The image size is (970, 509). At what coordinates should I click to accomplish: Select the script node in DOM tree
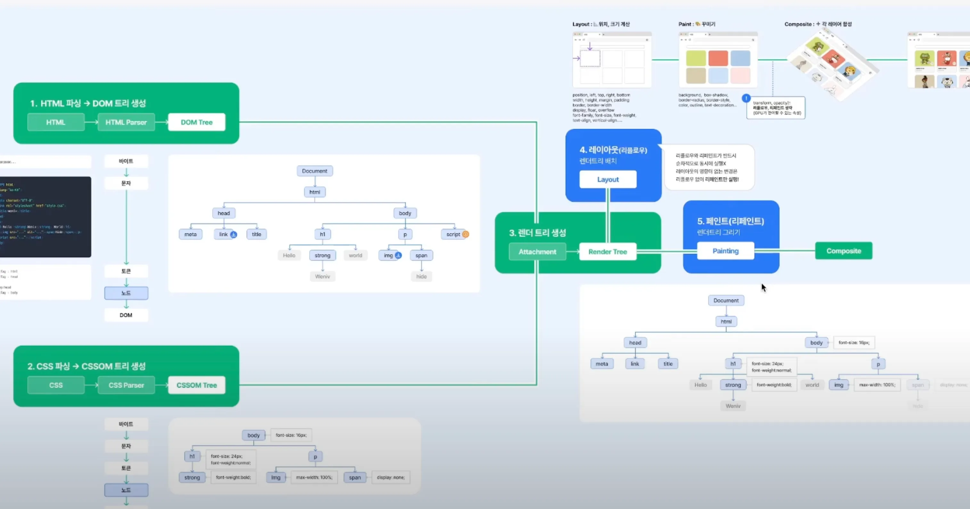[x=453, y=234]
